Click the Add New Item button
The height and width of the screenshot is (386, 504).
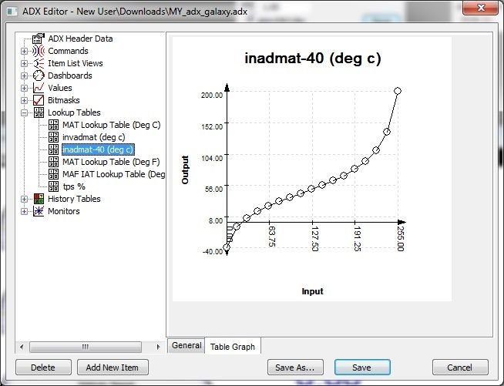coord(113,368)
